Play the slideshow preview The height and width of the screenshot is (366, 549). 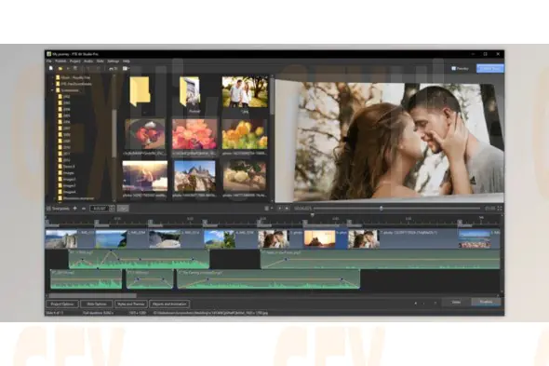point(280,209)
